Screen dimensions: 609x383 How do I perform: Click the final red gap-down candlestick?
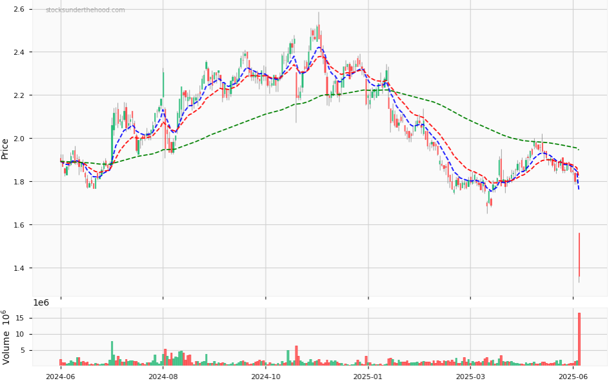pyautogui.click(x=579, y=255)
